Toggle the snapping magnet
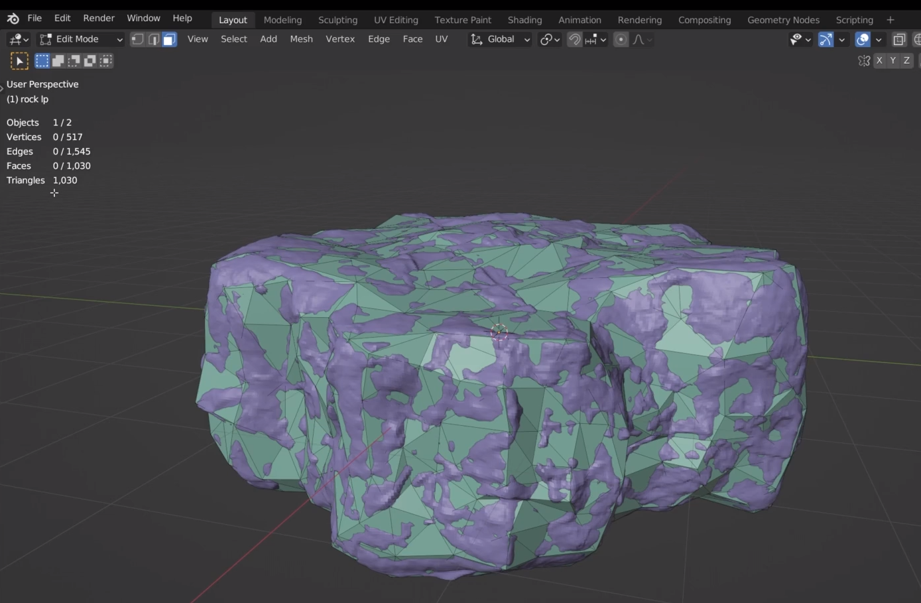This screenshot has width=921, height=603. pyautogui.click(x=574, y=39)
